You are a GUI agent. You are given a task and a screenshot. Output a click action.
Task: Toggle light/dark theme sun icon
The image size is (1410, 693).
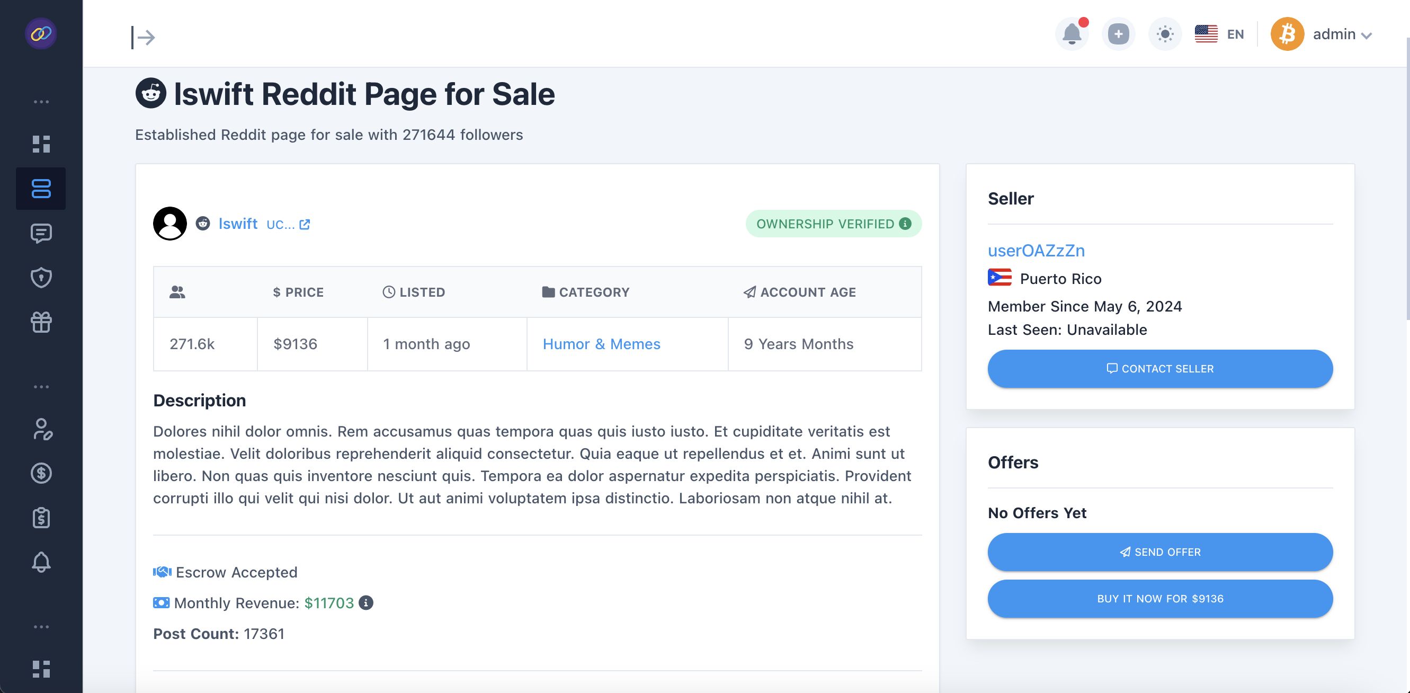(1165, 34)
